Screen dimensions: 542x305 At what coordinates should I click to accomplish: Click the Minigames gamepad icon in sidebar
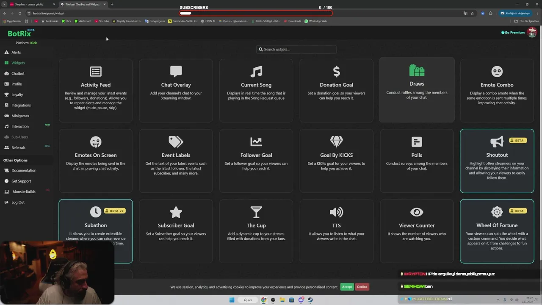[x=7, y=116]
